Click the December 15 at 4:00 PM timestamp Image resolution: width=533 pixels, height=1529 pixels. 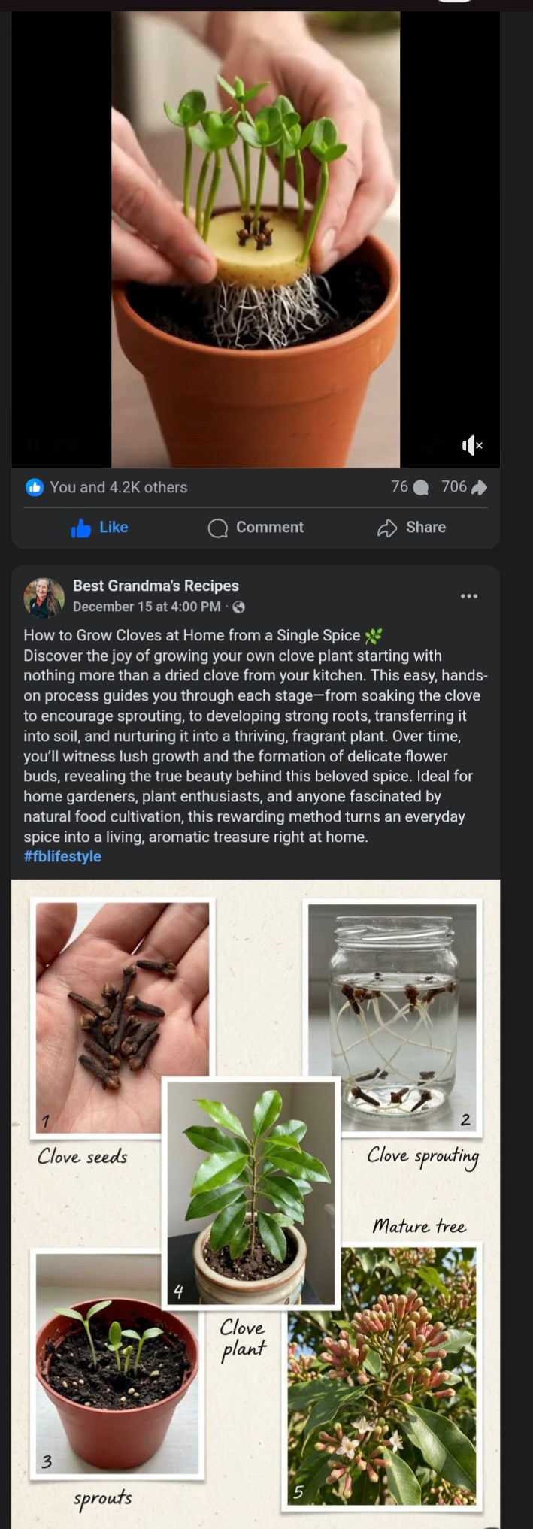click(x=147, y=607)
